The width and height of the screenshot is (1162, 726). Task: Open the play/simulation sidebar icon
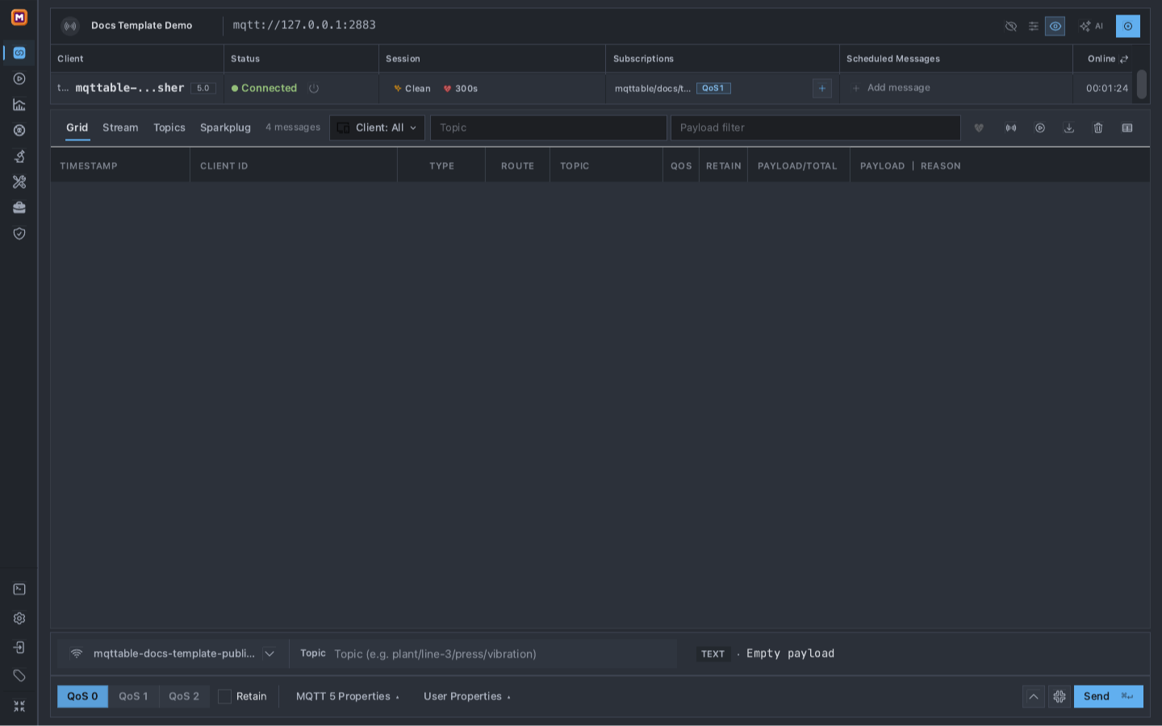(x=19, y=79)
